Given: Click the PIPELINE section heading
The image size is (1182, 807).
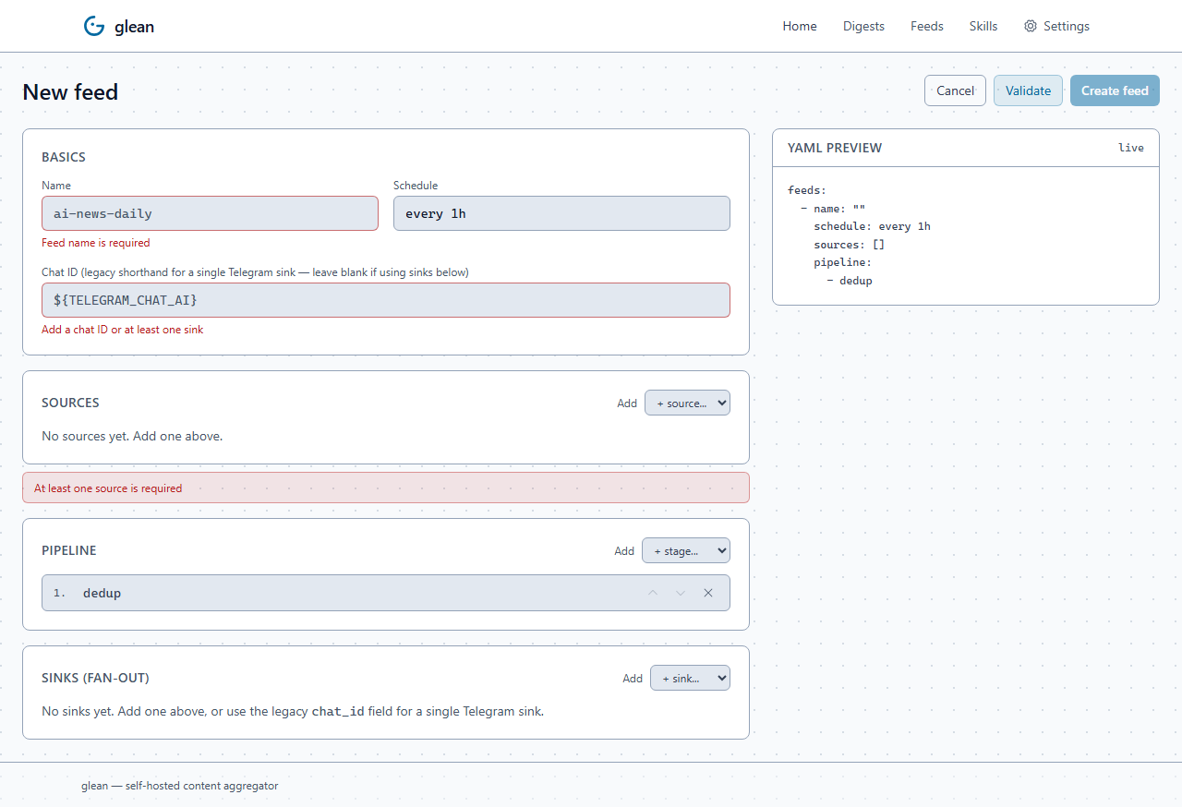Looking at the screenshot, I should coord(69,550).
